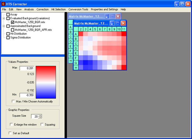Click row header D in front matrix
The height and width of the screenshot is (139, 192).
(76, 48)
